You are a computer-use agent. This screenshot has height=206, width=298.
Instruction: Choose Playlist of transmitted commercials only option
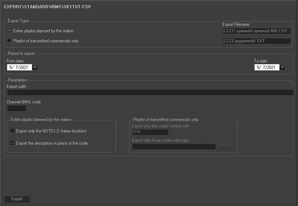pyautogui.click(x=9, y=41)
